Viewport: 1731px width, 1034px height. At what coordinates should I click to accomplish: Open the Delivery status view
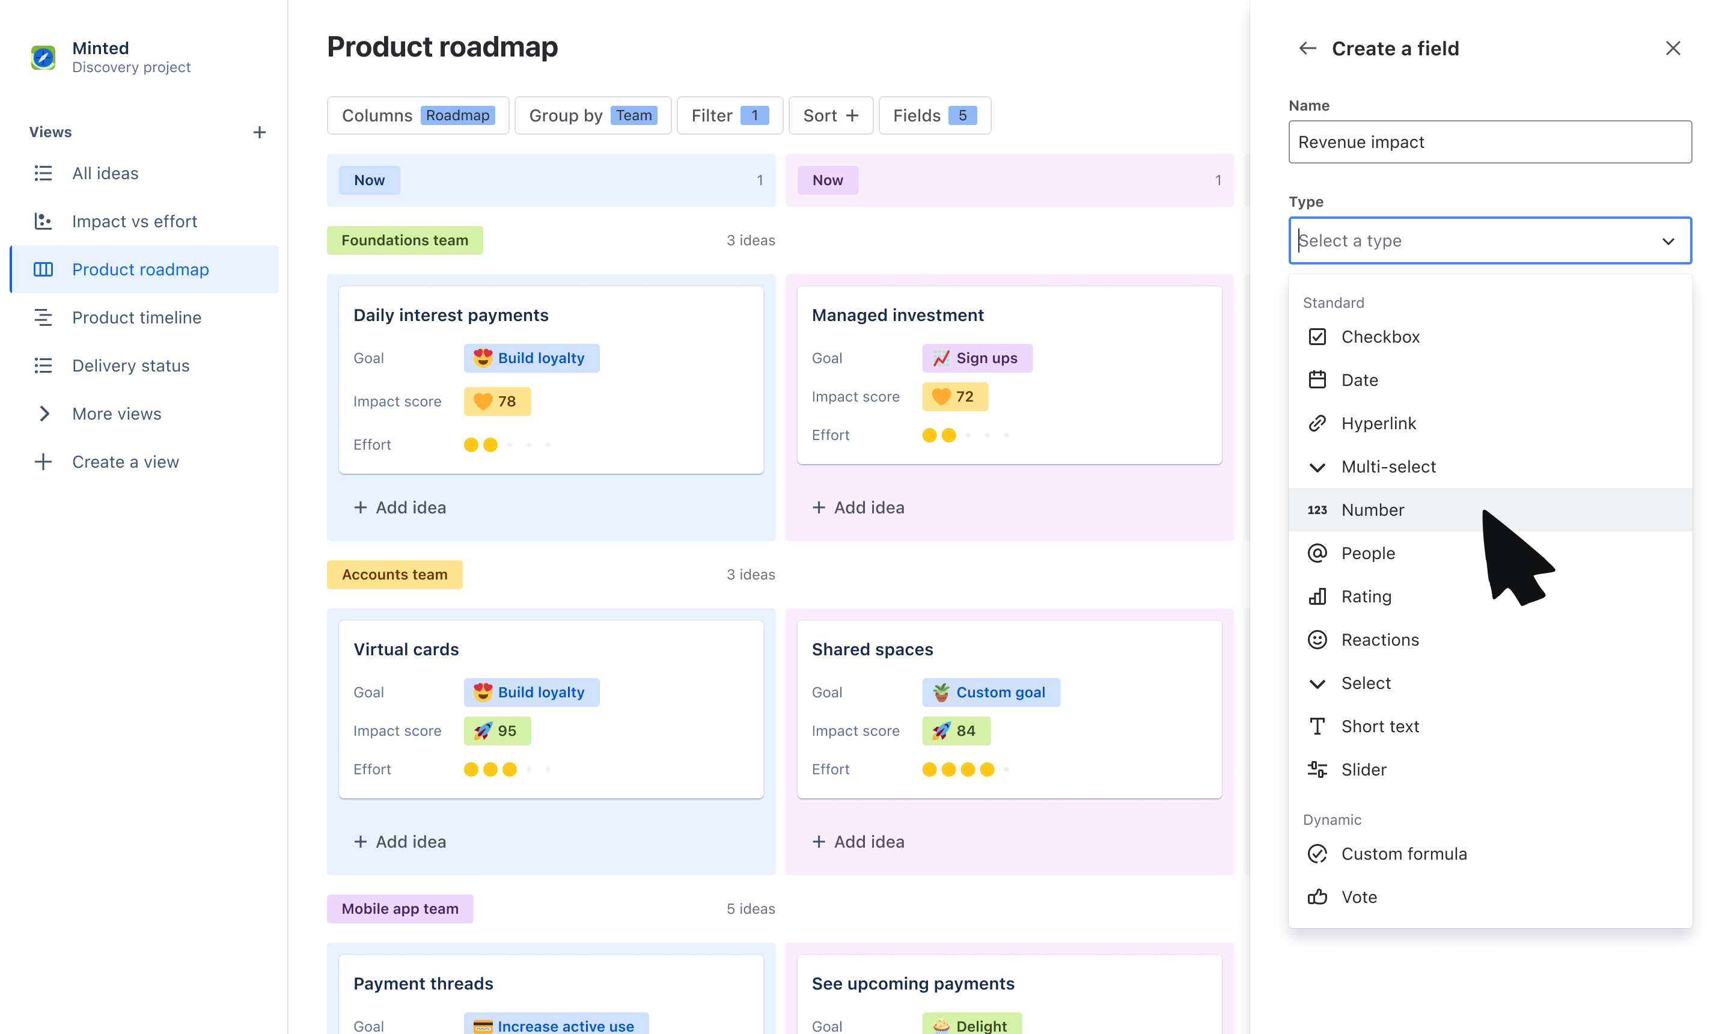130,366
